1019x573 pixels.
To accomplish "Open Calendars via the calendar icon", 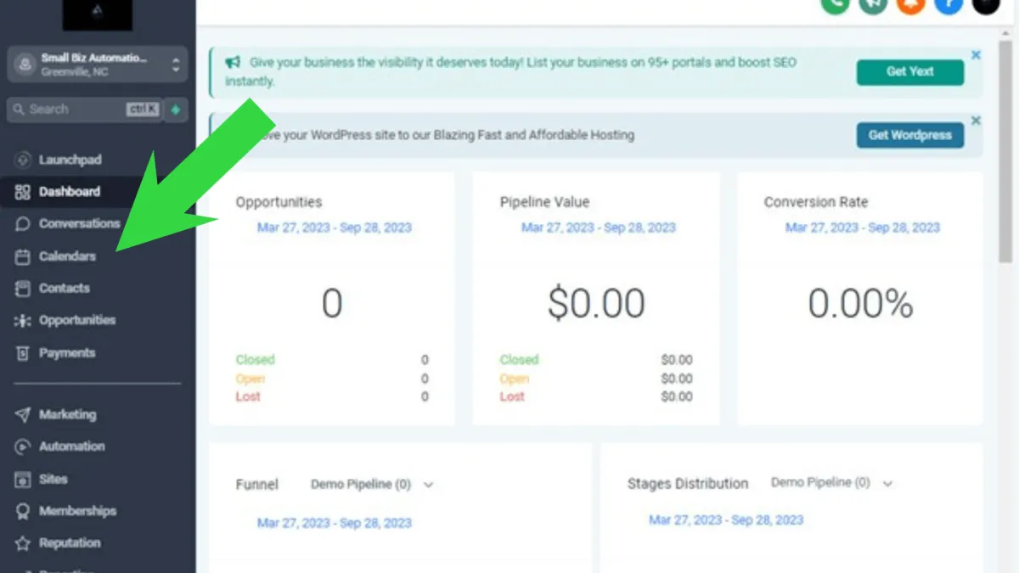I will point(23,256).
